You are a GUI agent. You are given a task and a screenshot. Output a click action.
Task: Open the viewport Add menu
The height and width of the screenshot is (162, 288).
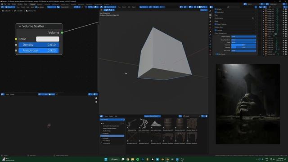click(129, 7)
